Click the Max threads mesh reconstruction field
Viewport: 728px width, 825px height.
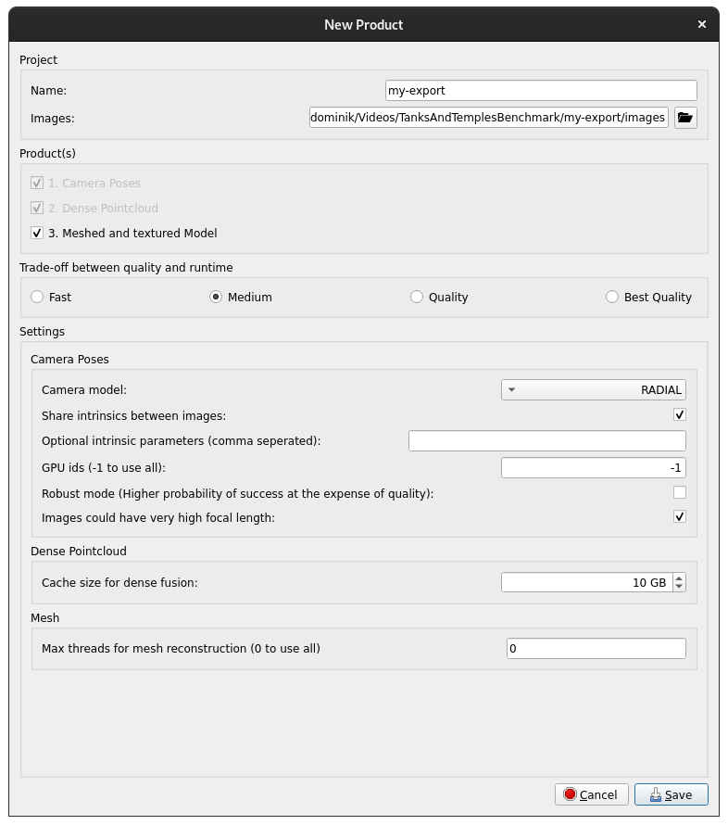[596, 649]
